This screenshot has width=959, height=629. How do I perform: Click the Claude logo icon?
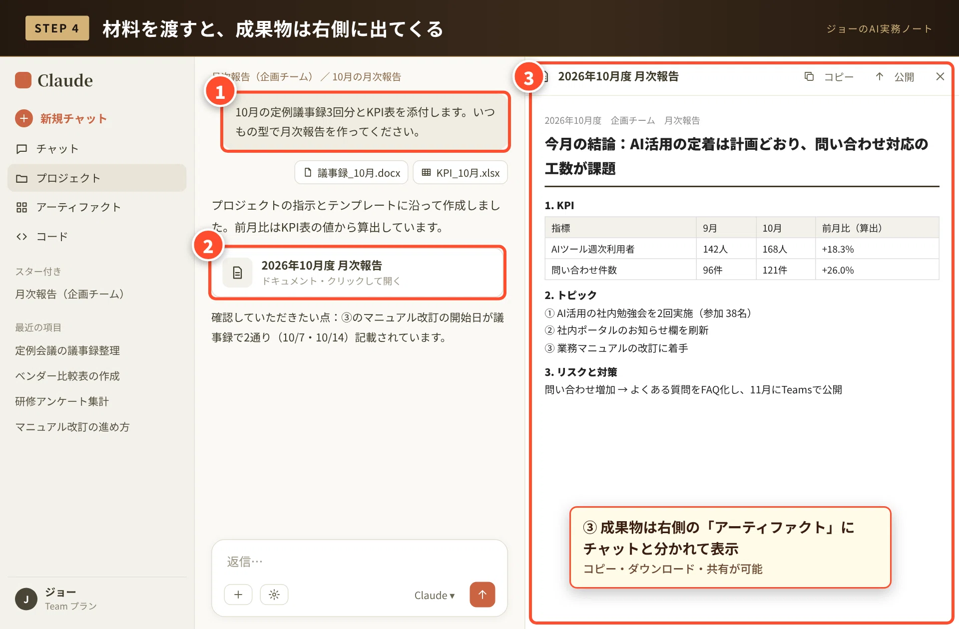click(23, 80)
